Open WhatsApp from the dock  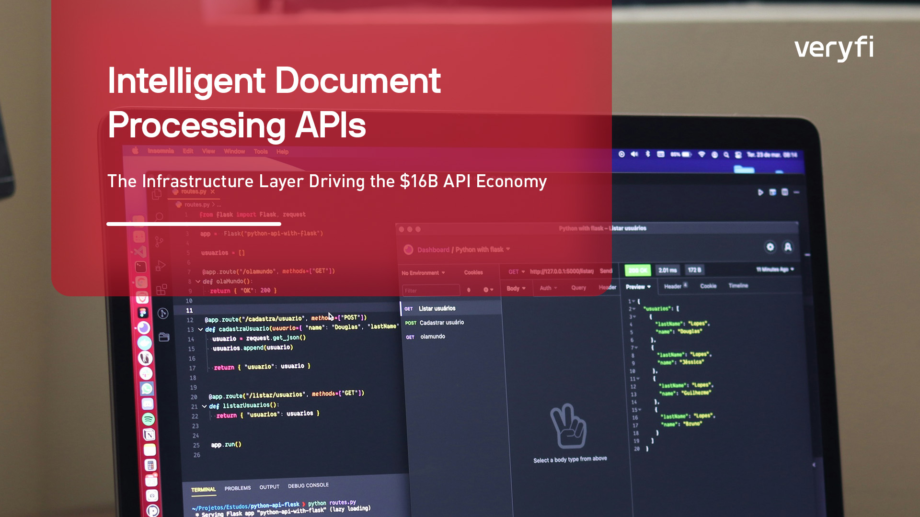[147, 389]
